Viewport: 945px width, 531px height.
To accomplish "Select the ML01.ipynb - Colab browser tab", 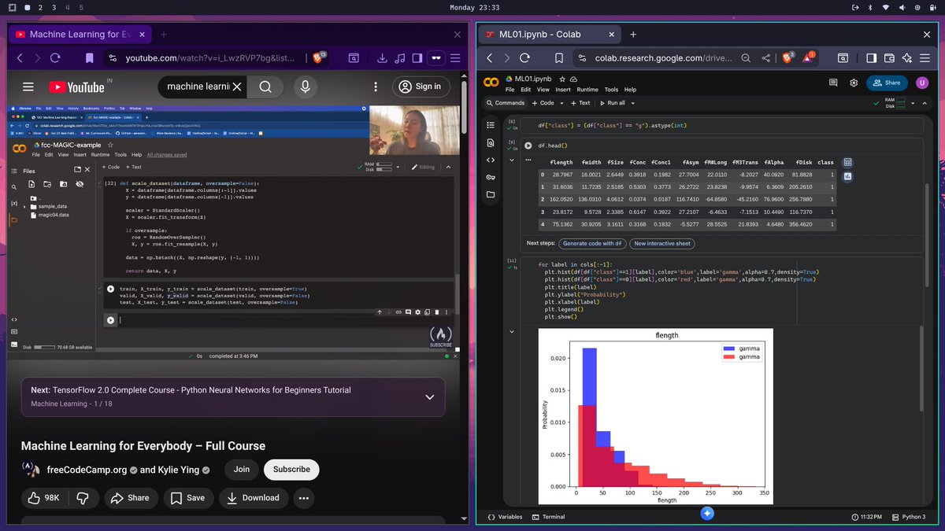I will (548, 35).
